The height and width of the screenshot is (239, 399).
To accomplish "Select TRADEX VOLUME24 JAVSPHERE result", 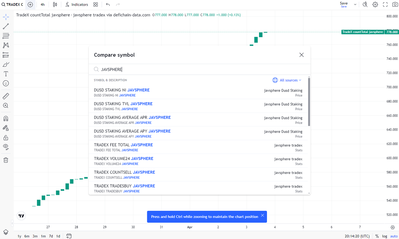I will [198, 161].
